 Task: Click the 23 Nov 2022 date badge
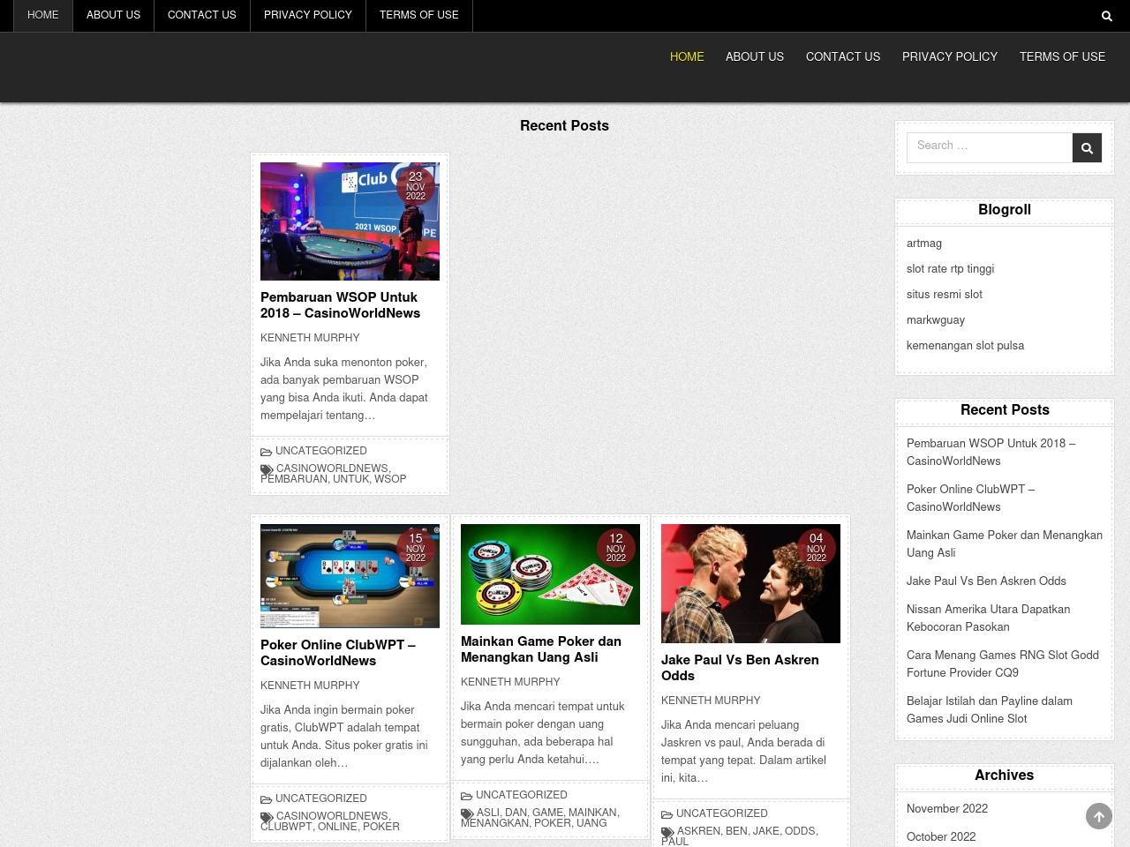(416, 186)
